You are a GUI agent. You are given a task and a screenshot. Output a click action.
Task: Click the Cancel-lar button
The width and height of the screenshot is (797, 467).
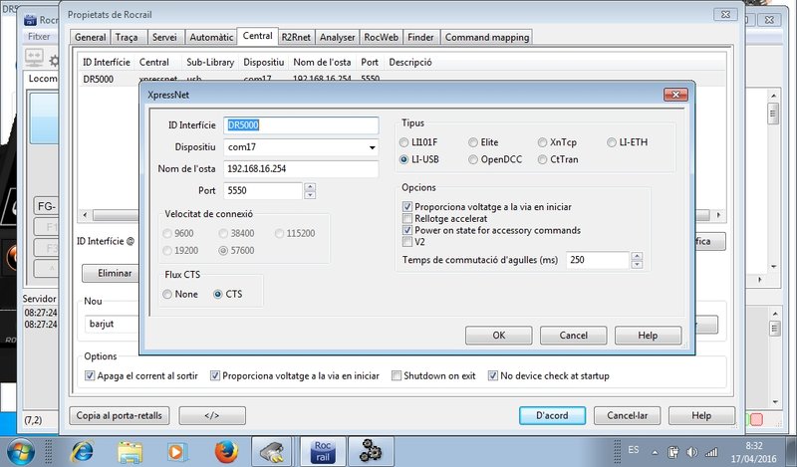click(628, 415)
